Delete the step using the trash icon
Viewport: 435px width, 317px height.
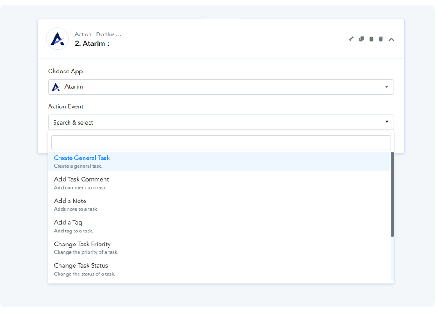381,39
